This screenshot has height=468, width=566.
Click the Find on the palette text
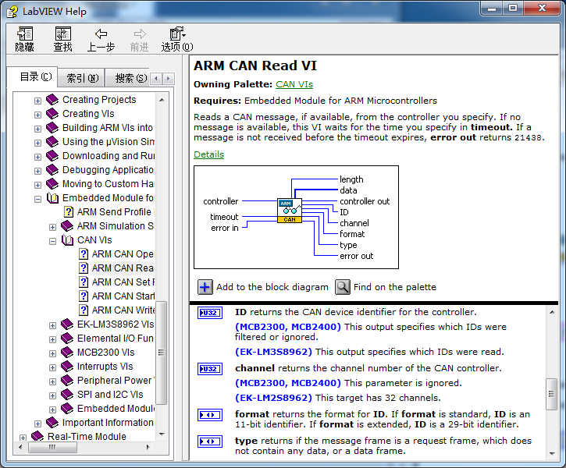395,287
